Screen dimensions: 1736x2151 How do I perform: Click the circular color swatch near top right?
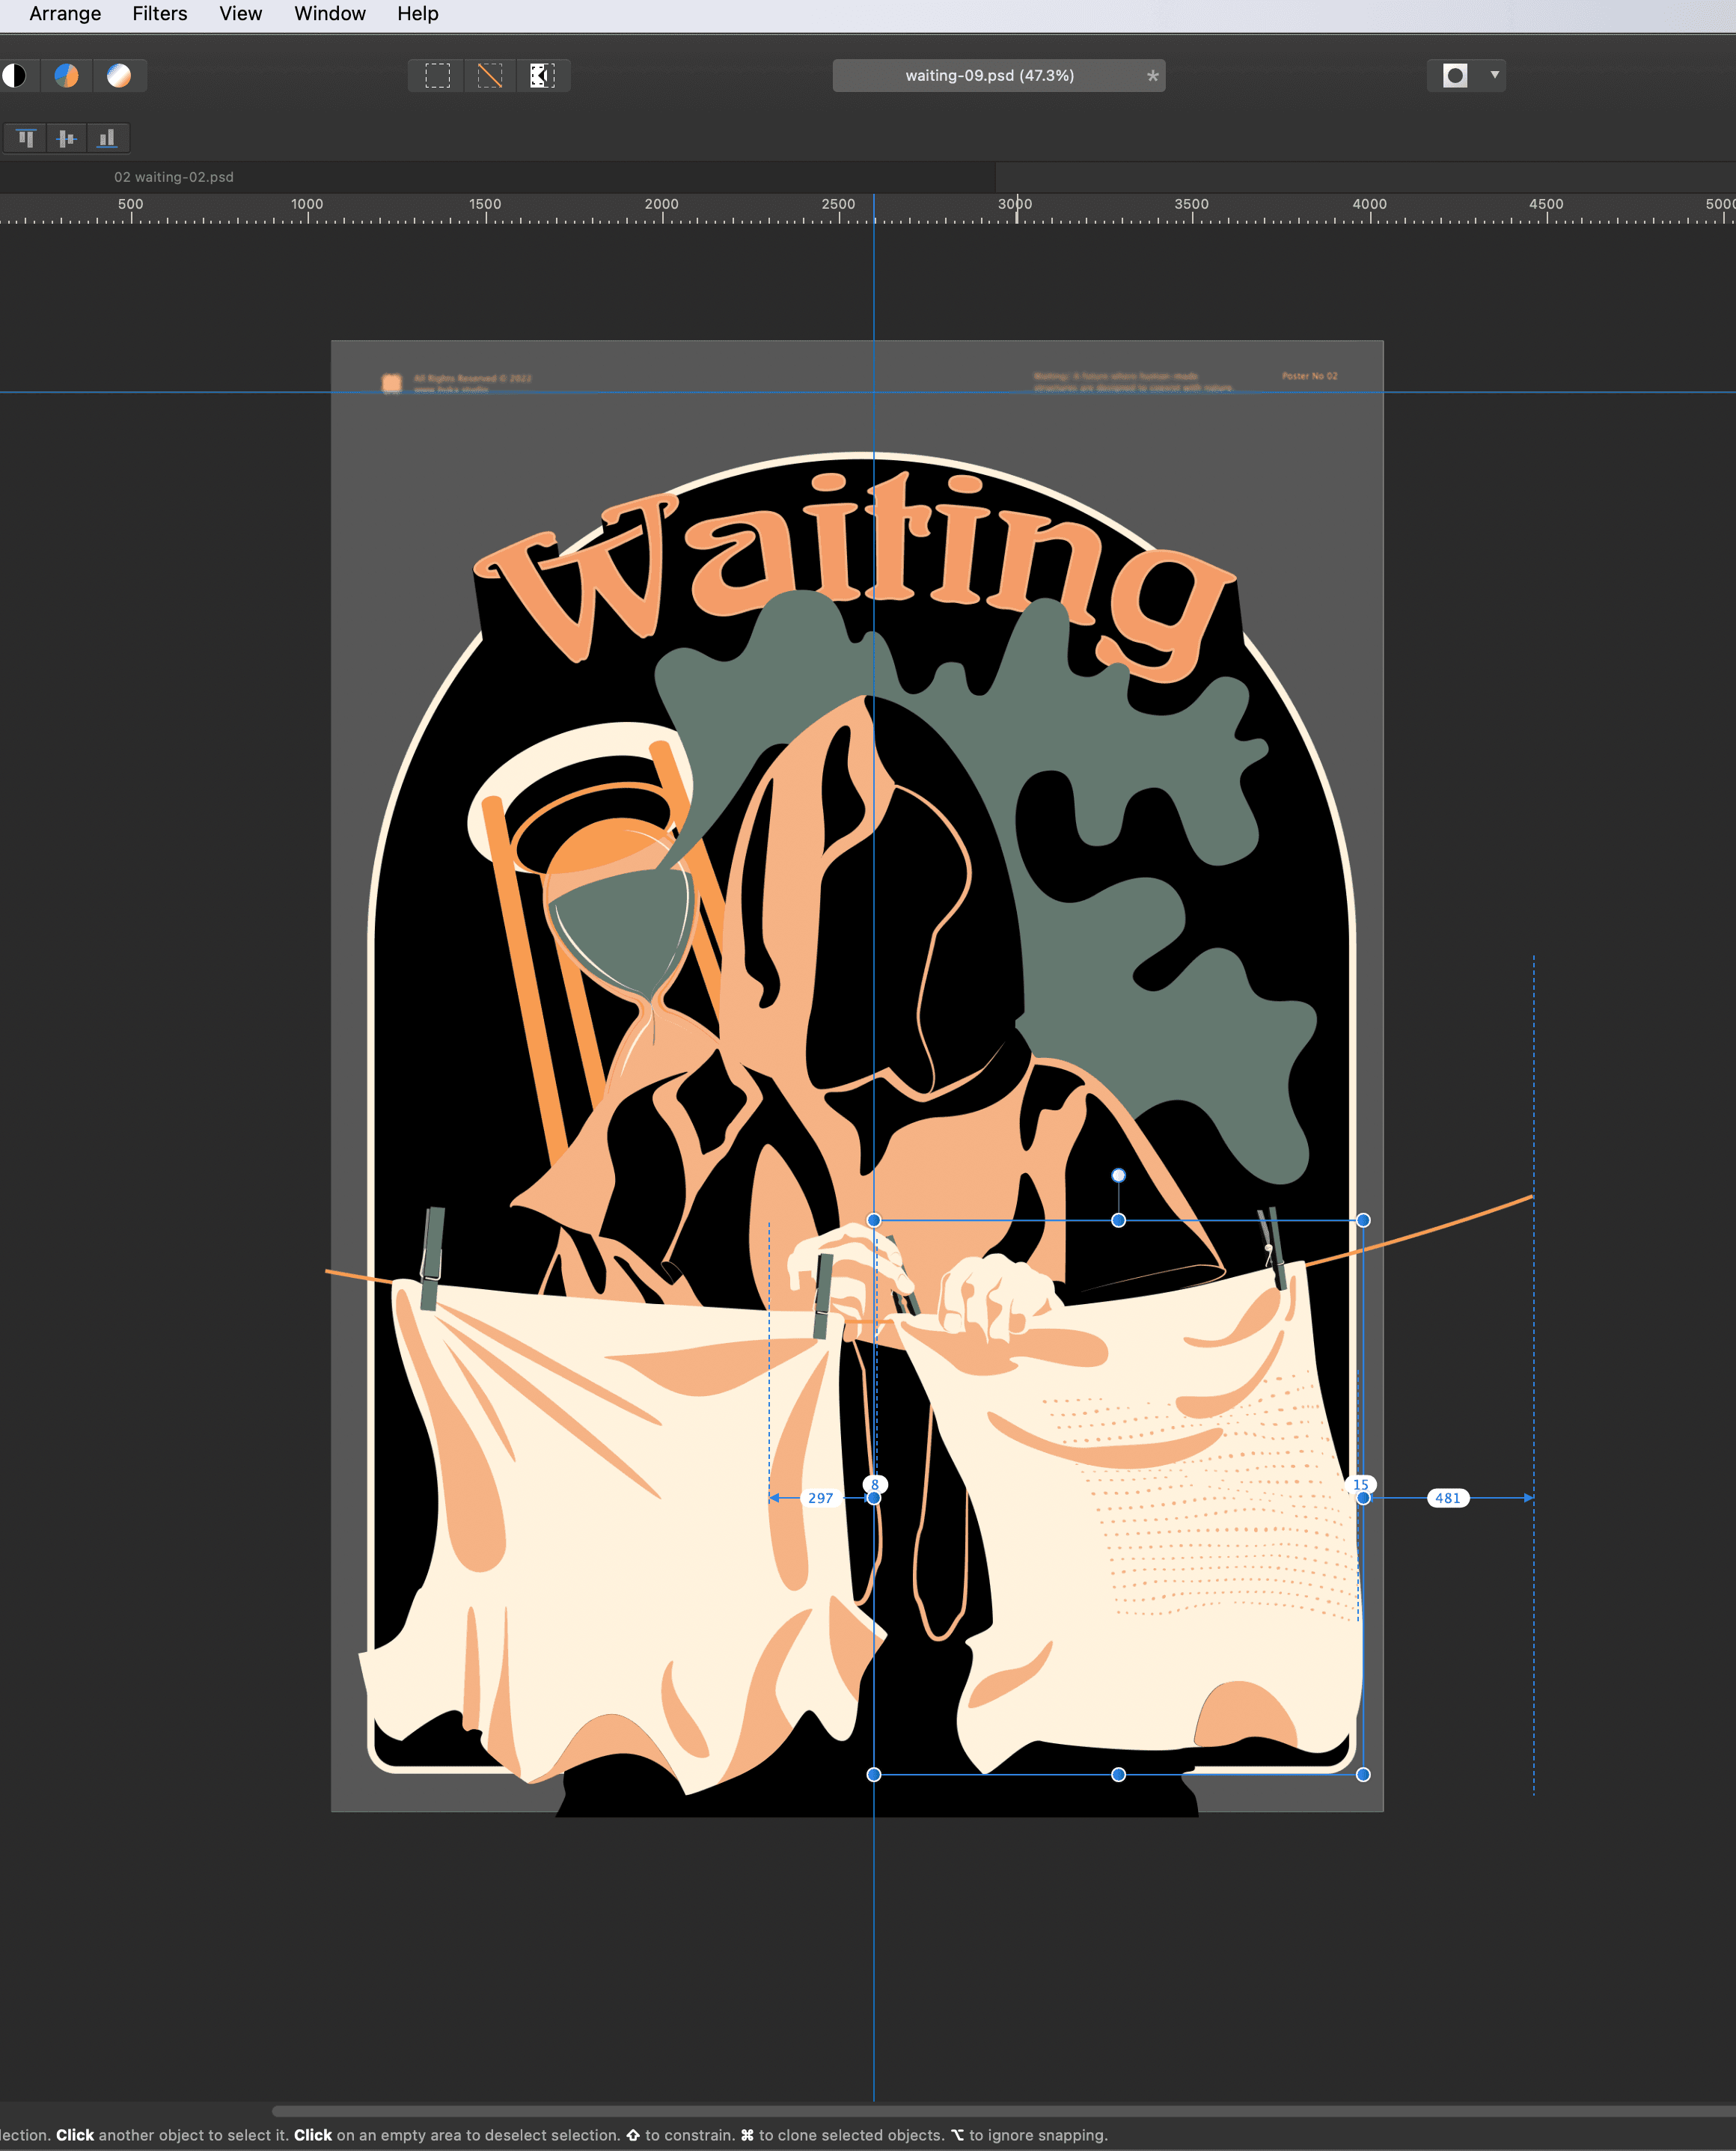click(x=1455, y=75)
